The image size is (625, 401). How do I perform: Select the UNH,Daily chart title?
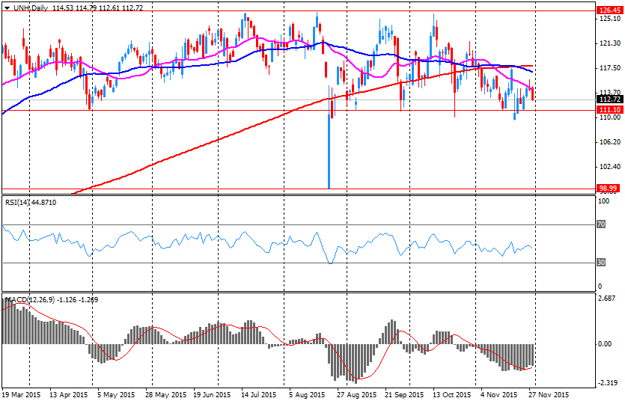coord(30,7)
